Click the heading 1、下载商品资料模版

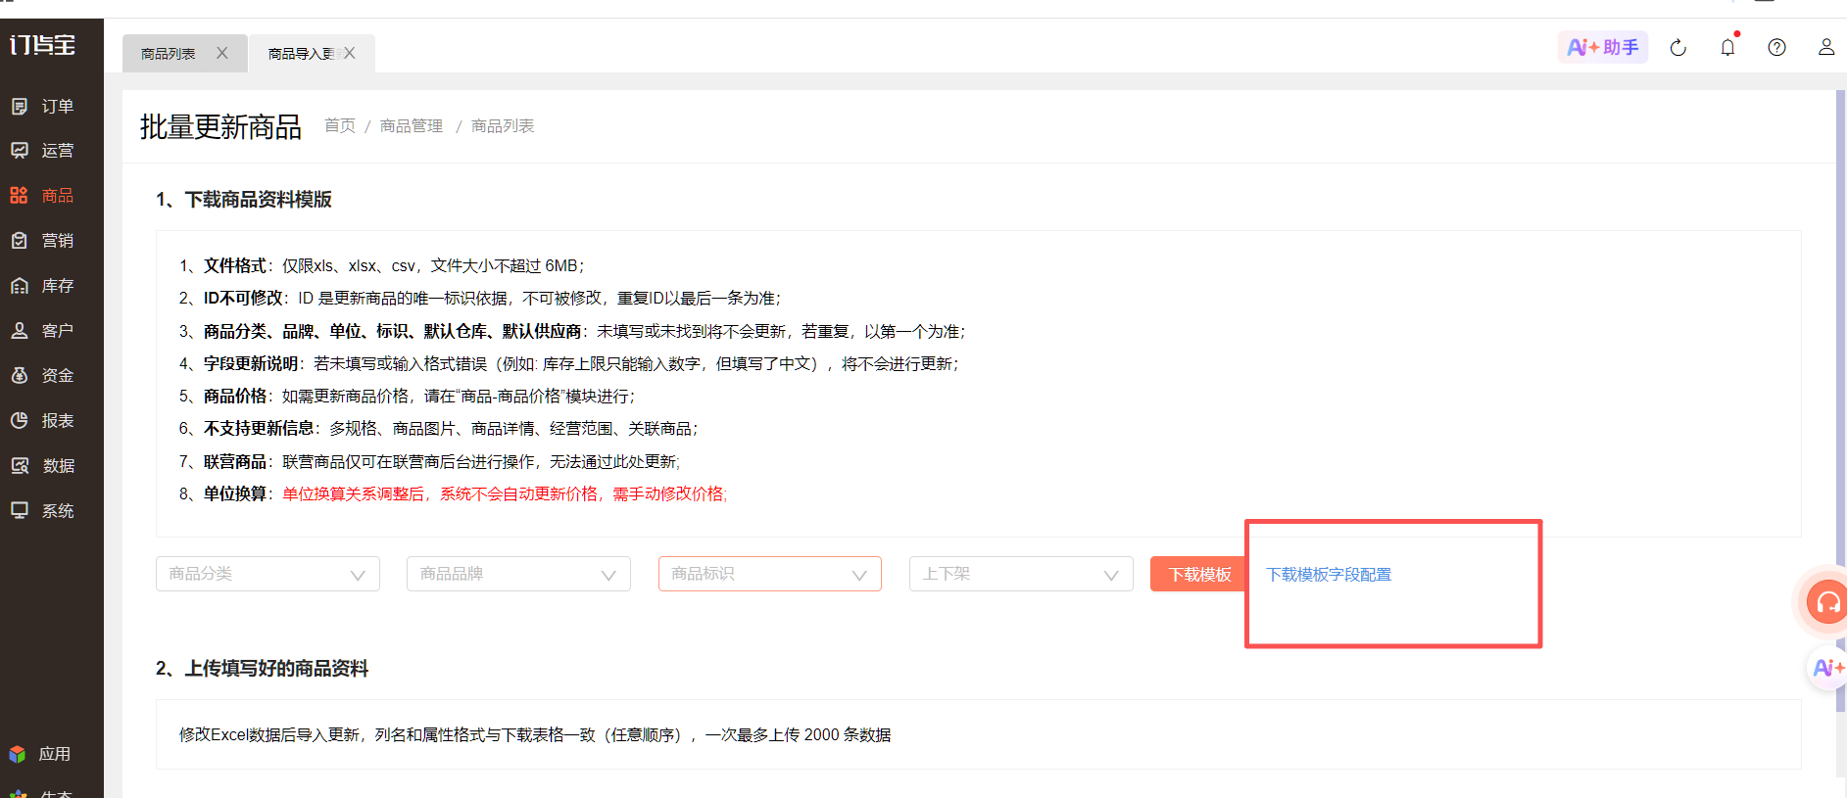244,199
